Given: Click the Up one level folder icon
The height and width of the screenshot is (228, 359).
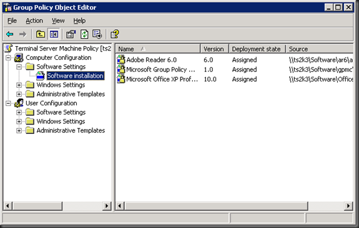Looking at the screenshot, I should click(41, 34).
